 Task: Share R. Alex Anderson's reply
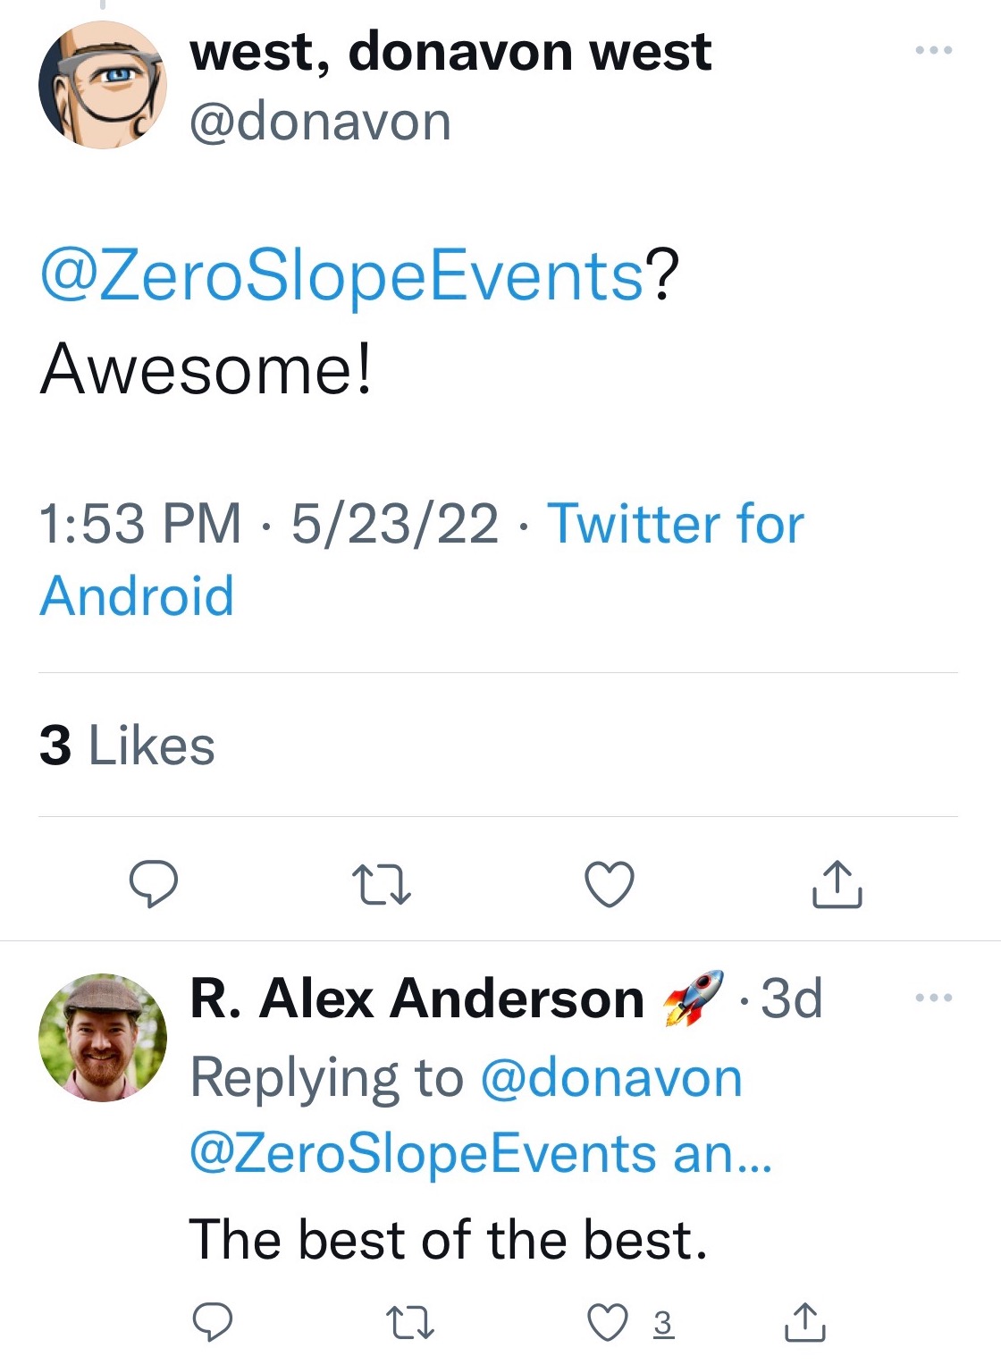[x=804, y=1322]
